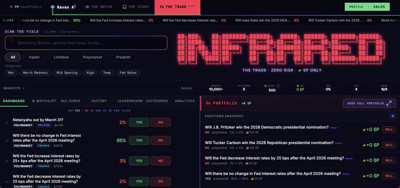Star the Fed decrease interest rates market
Screen dimensions: 400x188
coord(7,181)
